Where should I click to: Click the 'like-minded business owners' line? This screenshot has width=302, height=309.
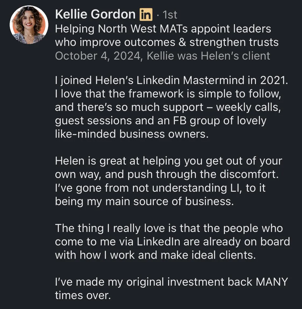[132, 134]
